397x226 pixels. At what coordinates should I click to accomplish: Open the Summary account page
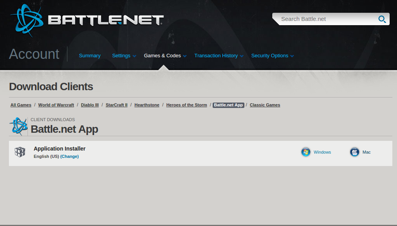(x=90, y=56)
